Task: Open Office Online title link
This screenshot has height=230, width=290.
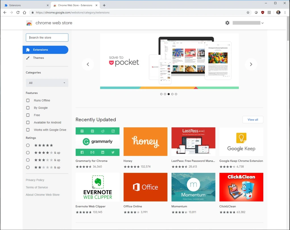Action: 132,206
